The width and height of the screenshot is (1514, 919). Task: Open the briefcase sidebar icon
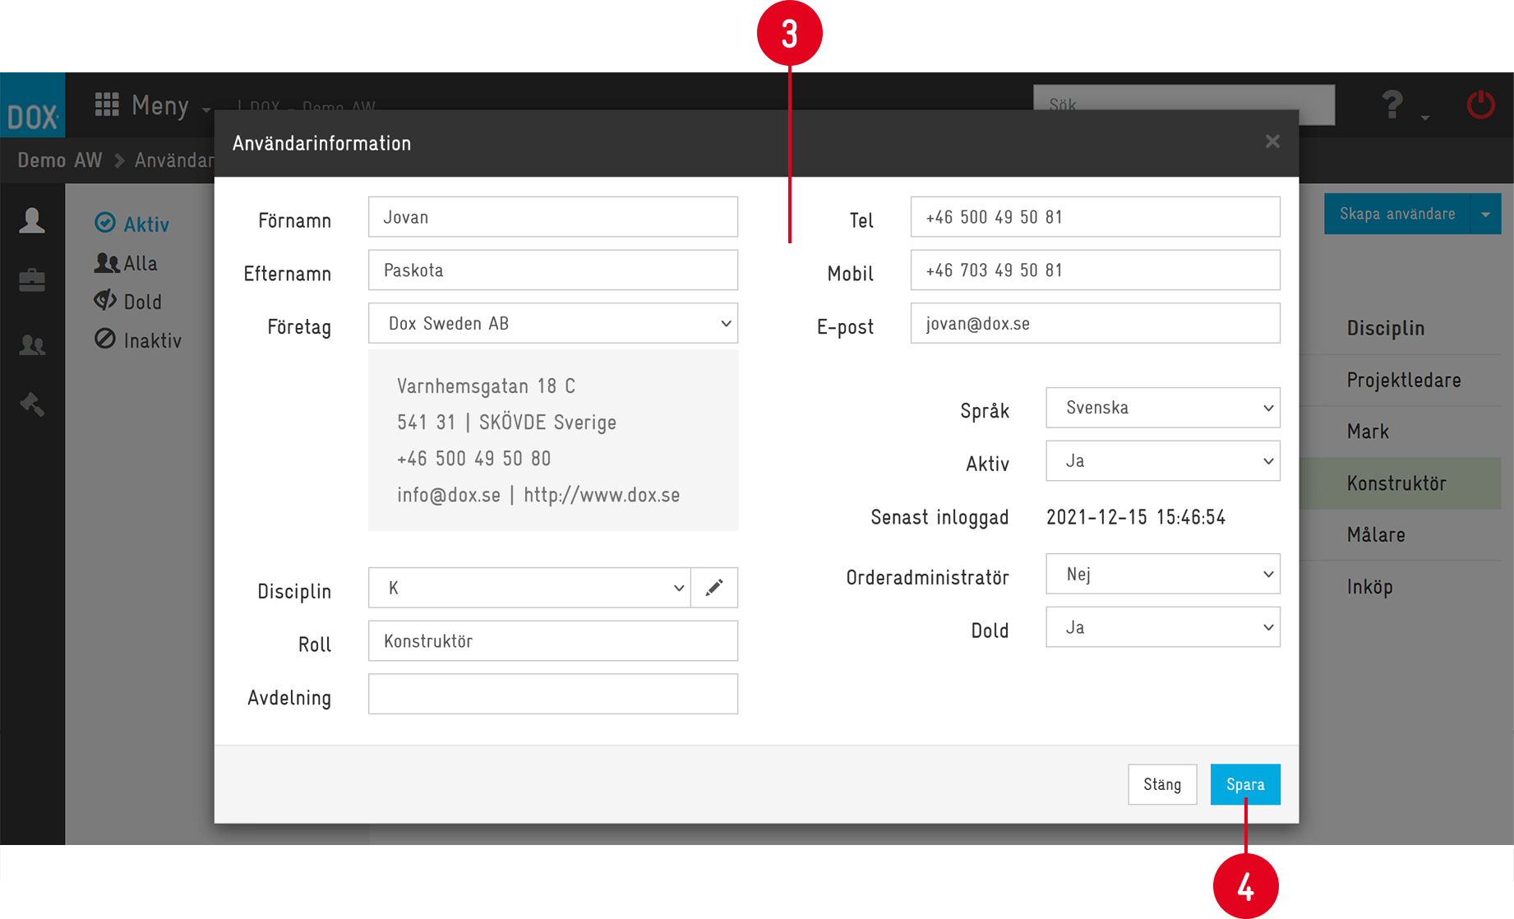point(32,280)
